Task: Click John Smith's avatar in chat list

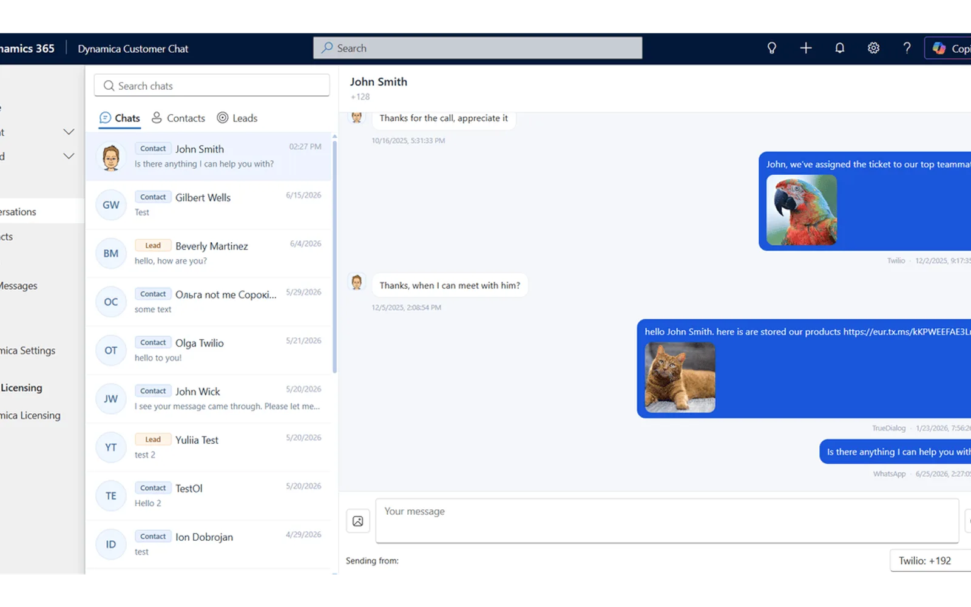Action: tap(110, 157)
